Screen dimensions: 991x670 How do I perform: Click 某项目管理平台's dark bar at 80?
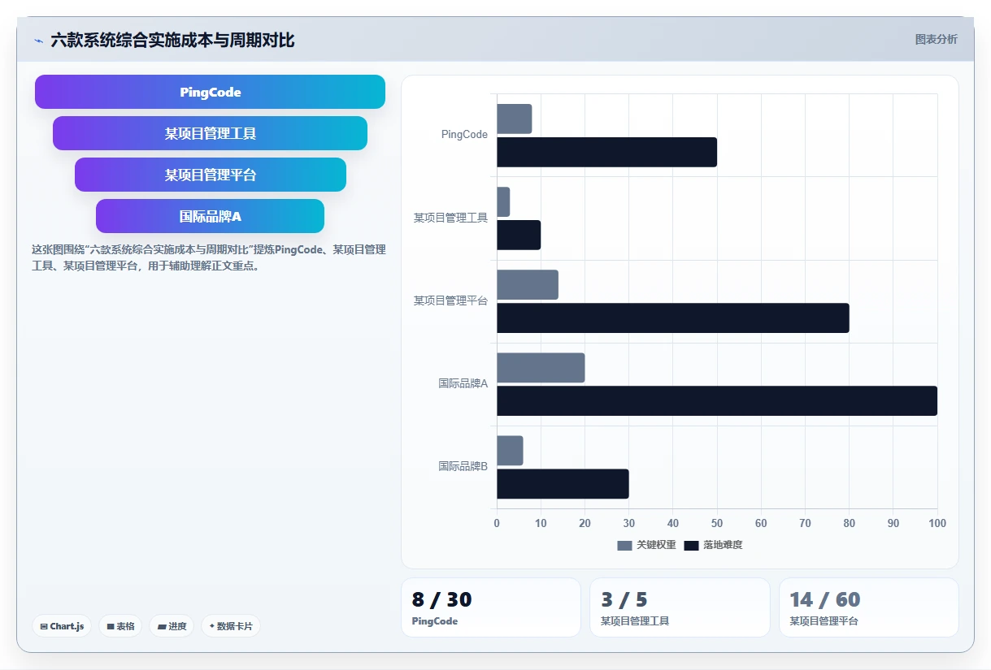(673, 318)
